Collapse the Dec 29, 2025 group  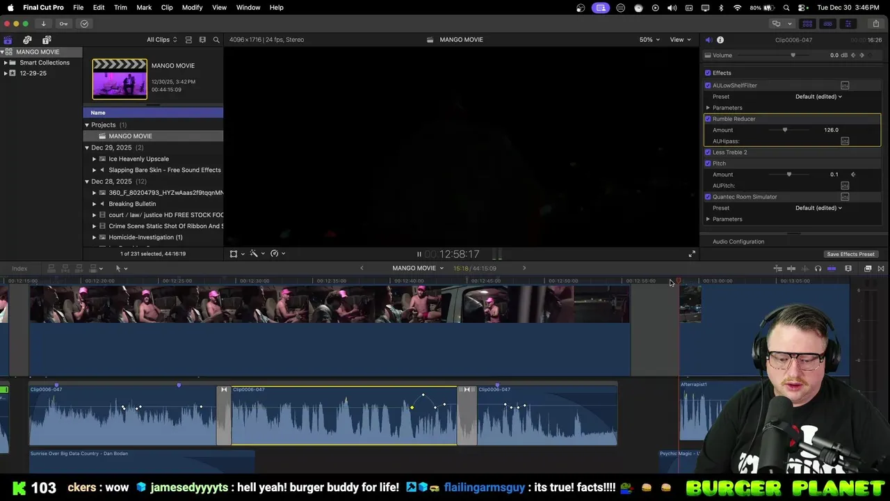click(x=87, y=148)
